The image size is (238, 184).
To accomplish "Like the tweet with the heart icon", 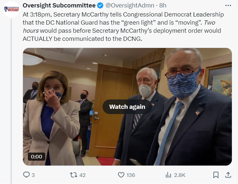I will (x=121, y=175).
